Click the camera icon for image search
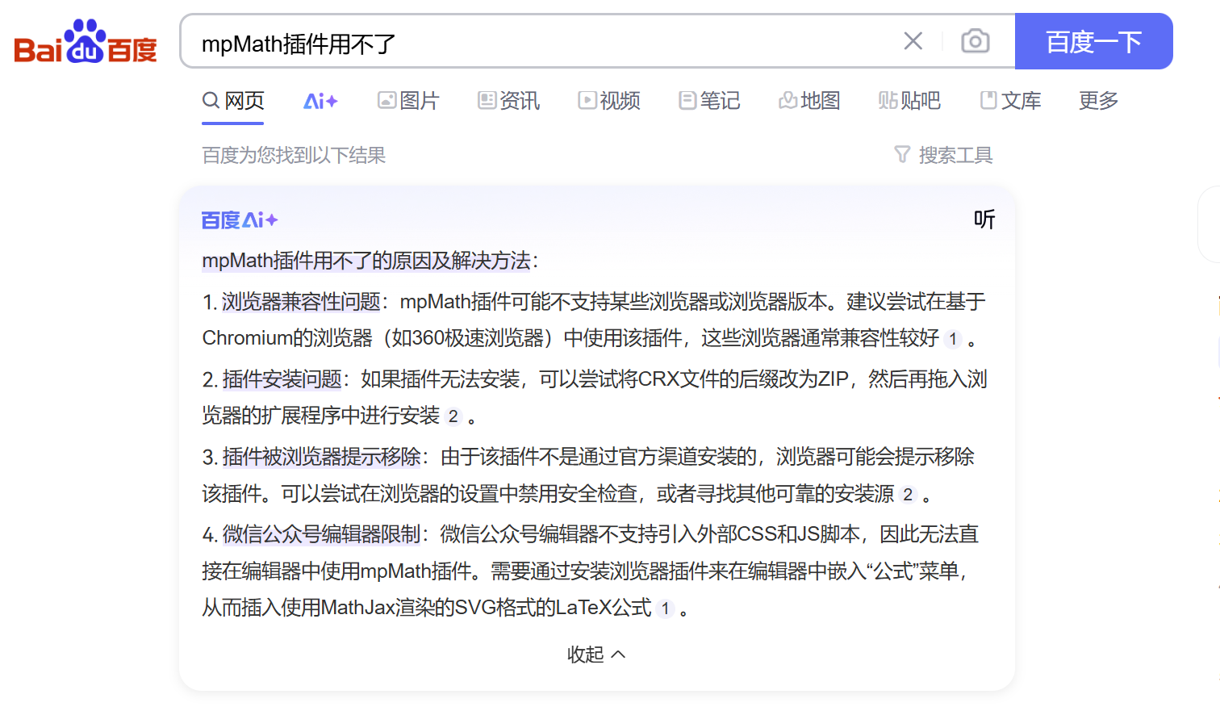1220x711 pixels. coord(975,40)
